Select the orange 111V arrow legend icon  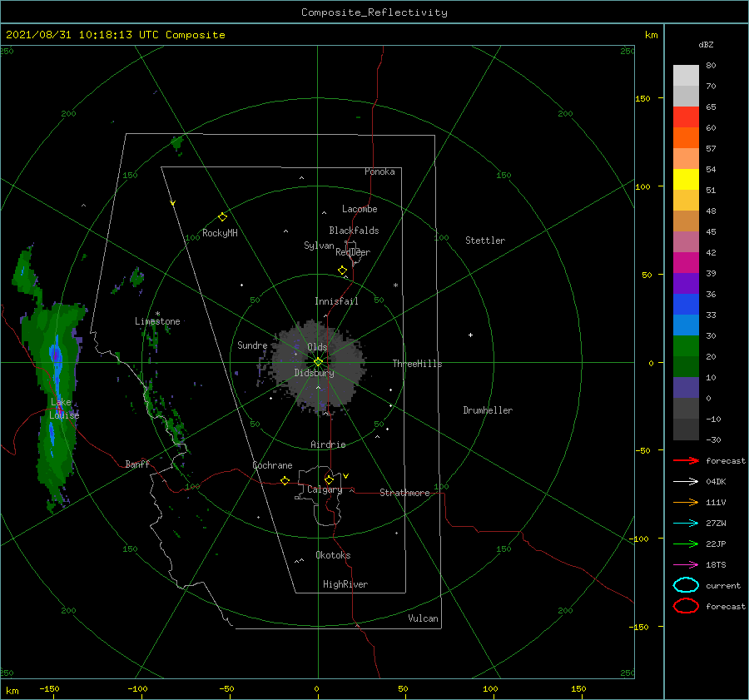pyautogui.click(x=686, y=502)
